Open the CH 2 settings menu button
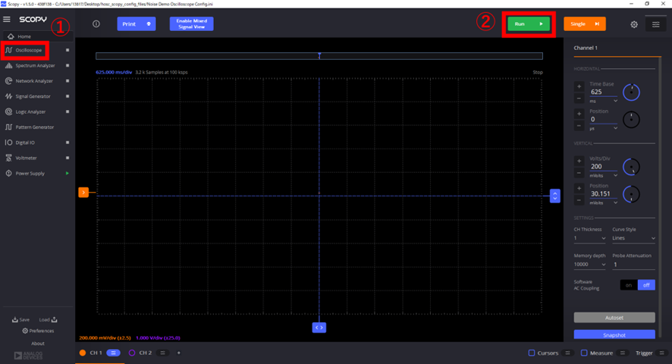 point(162,353)
